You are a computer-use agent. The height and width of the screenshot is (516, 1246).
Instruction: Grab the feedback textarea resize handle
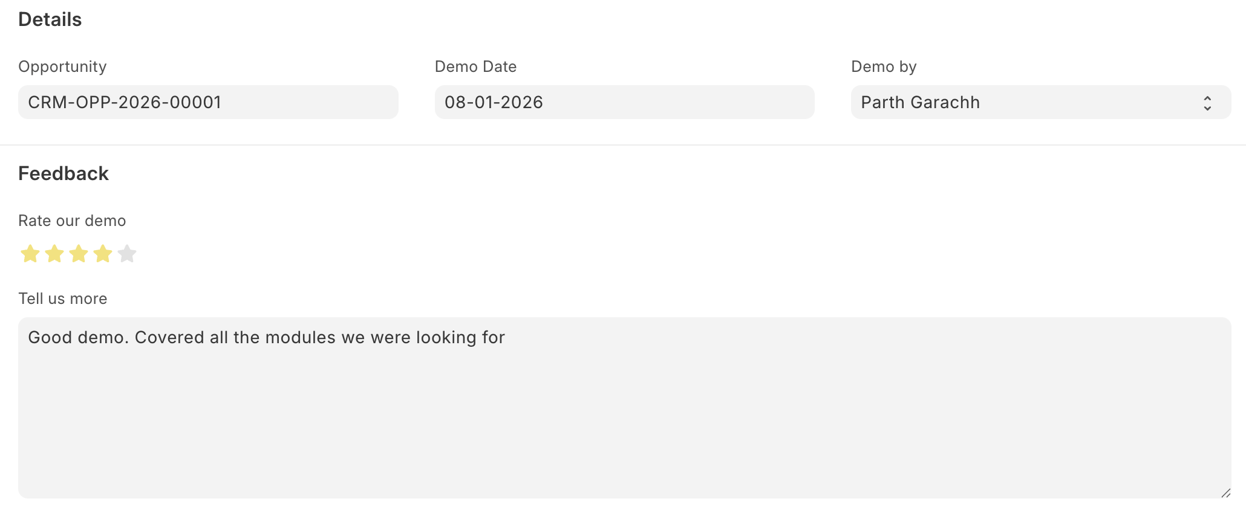click(x=1225, y=493)
